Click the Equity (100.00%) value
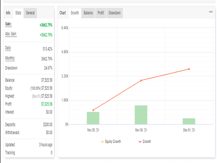The width and height of the screenshot is (217, 163). pyautogui.click(x=41, y=88)
